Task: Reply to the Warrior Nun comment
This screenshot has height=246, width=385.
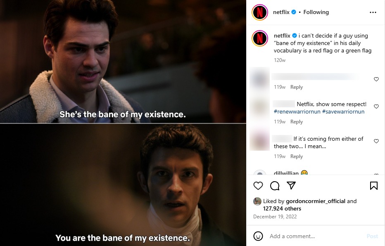Action: [x=296, y=122]
